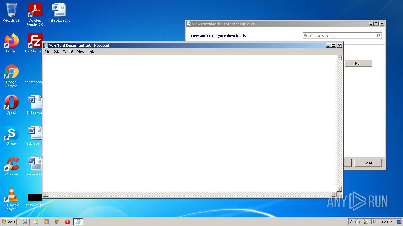403x226 pixels.
Task: Select the Notepad taskbar button
Action: point(78,222)
